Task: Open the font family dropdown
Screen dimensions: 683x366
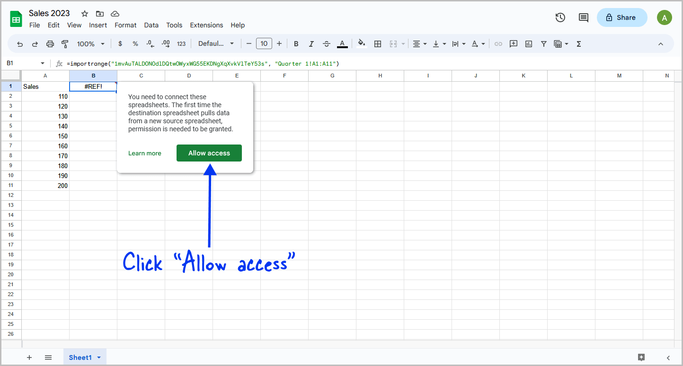Action: click(x=216, y=43)
